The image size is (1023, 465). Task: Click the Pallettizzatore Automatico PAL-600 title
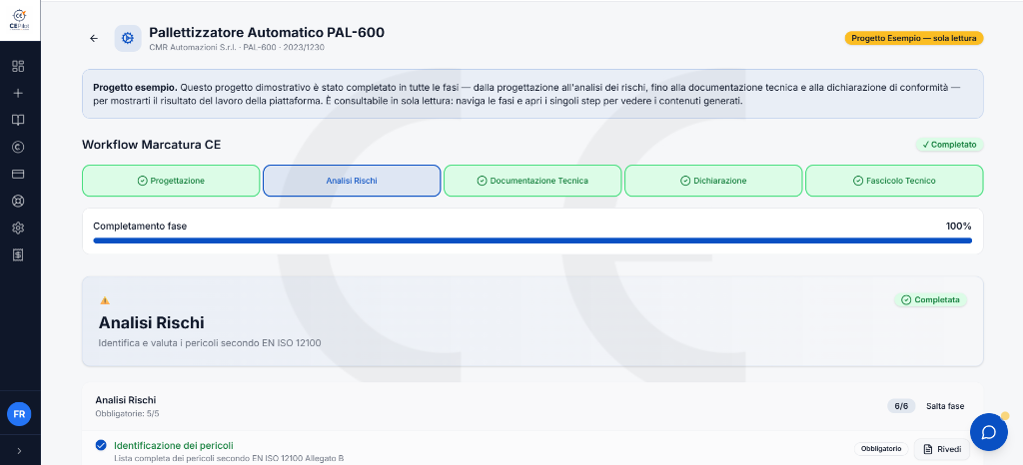[267, 32]
